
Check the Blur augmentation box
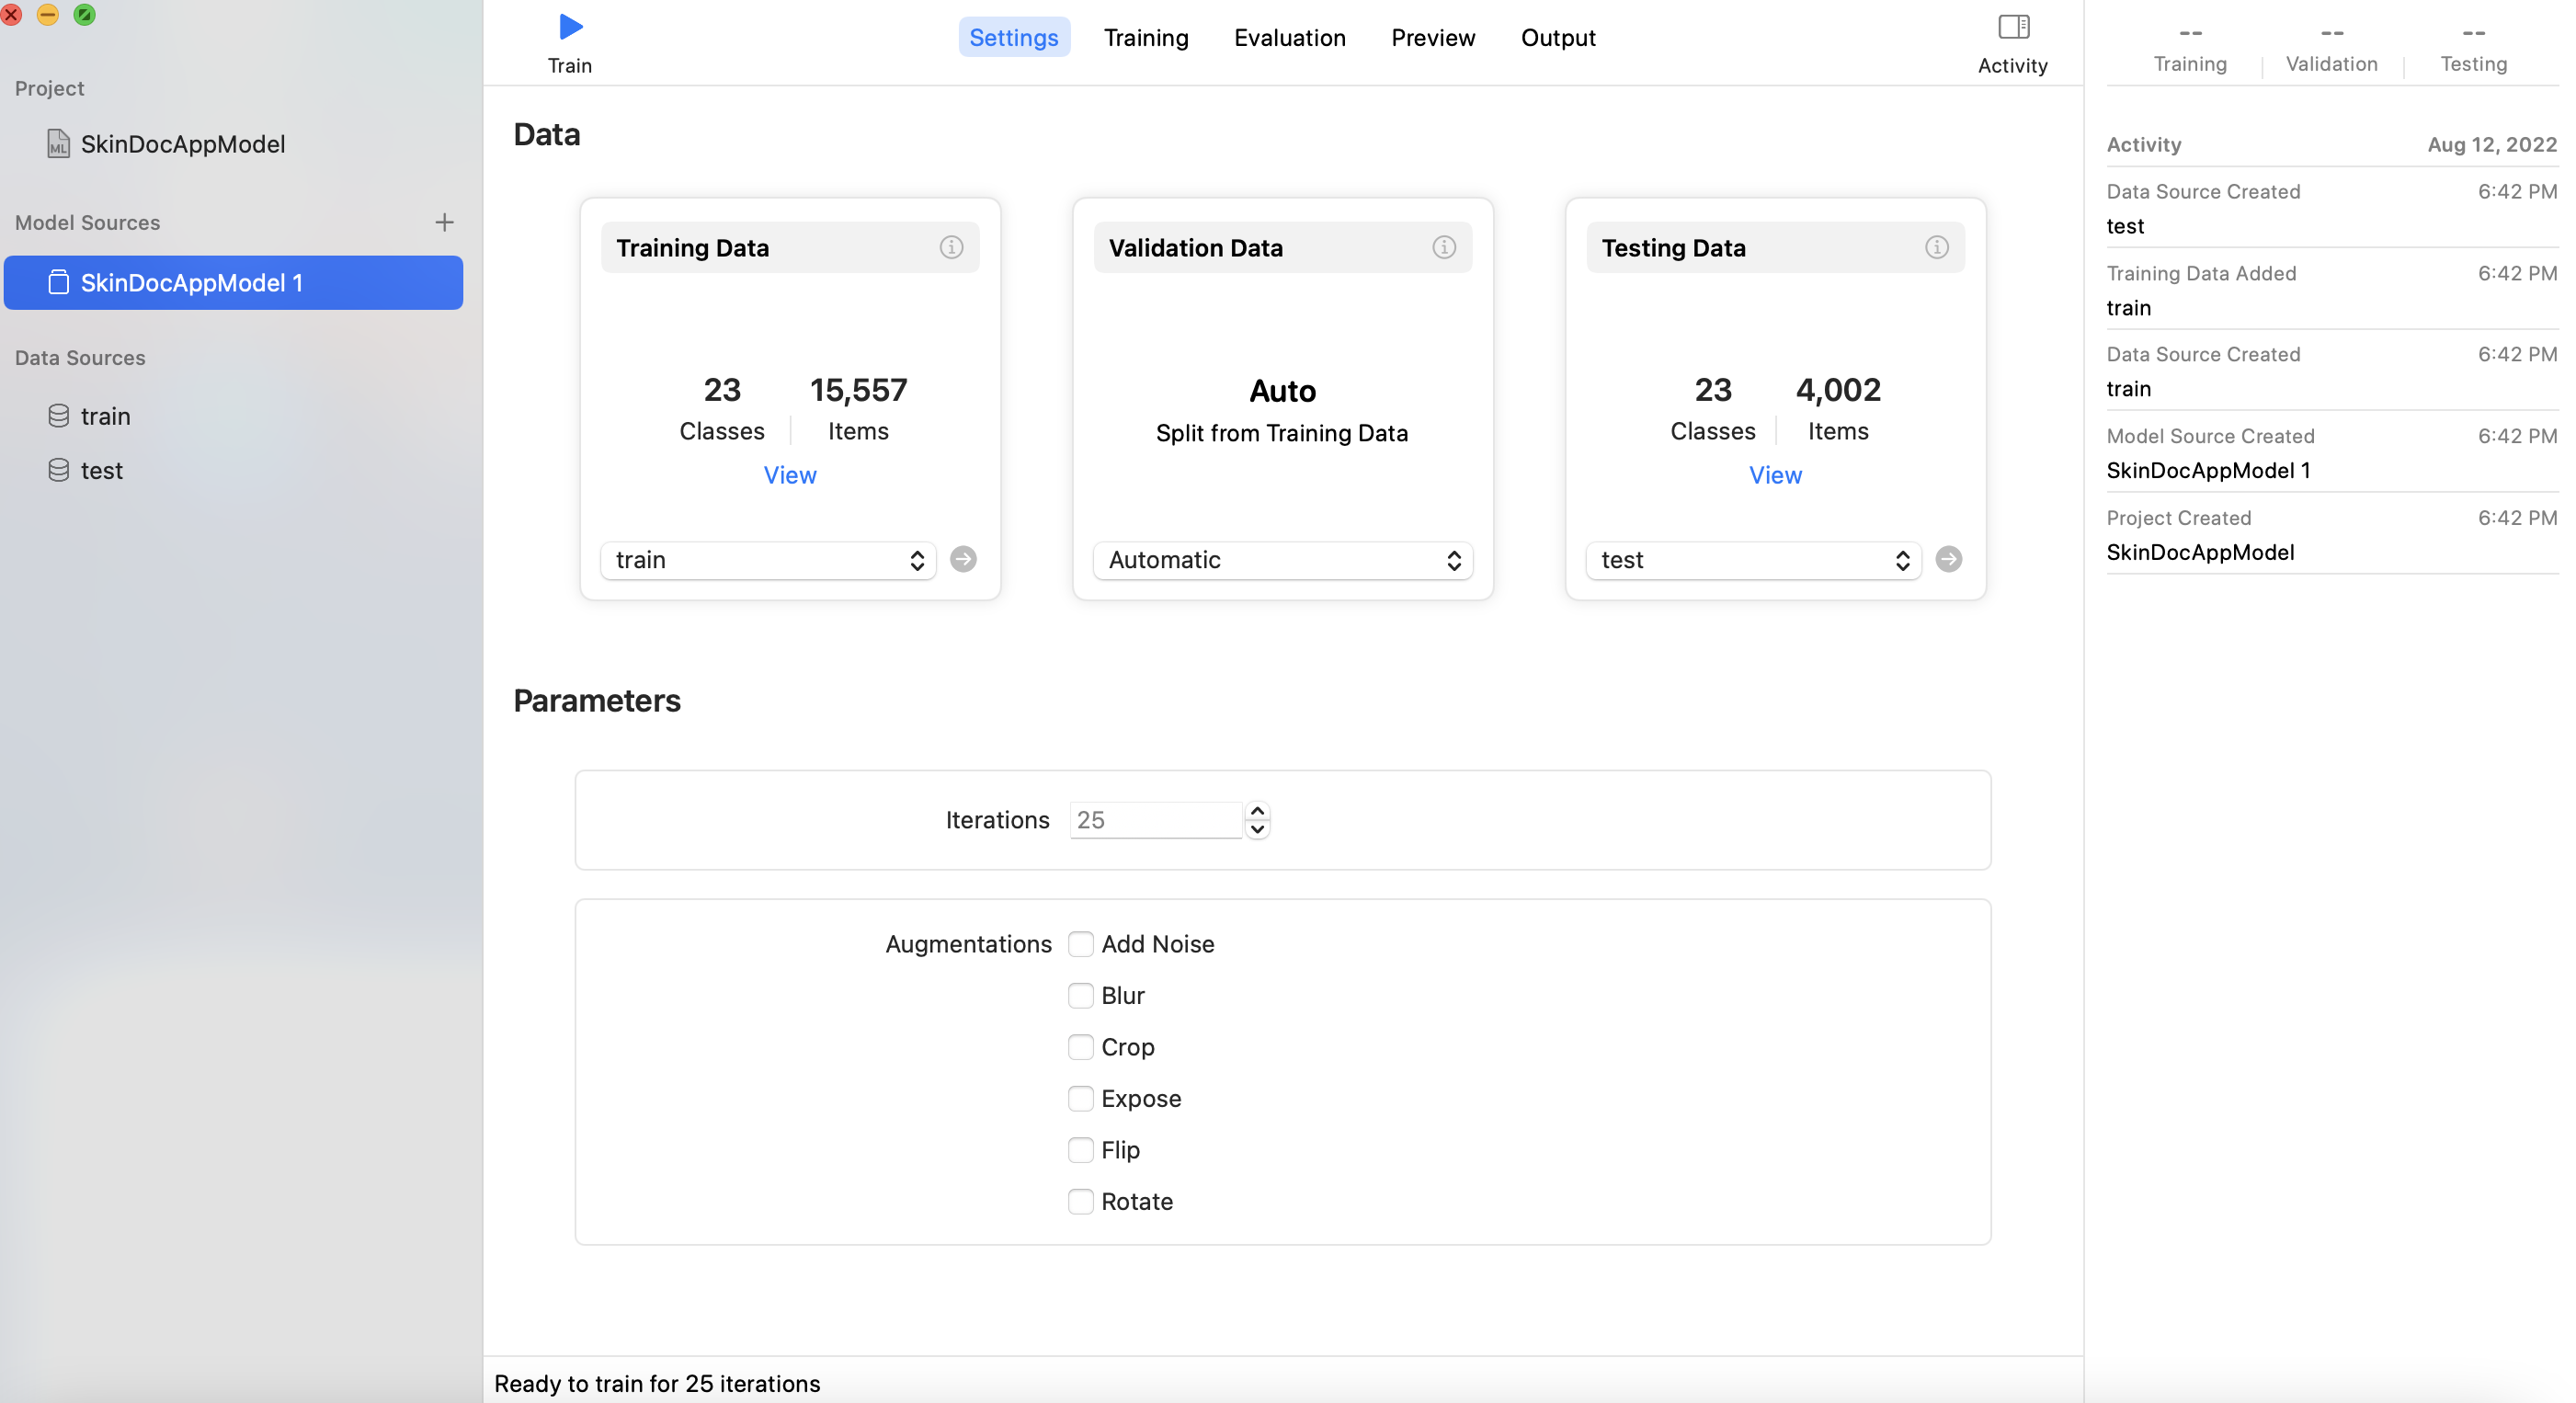click(1080, 996)
